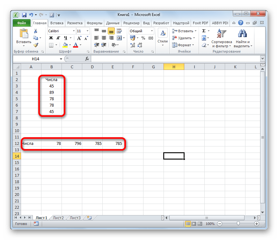Screen dimensions: 278x240
Task: Expand the Общий number format dropdown
Action: (x=152, y=31)
